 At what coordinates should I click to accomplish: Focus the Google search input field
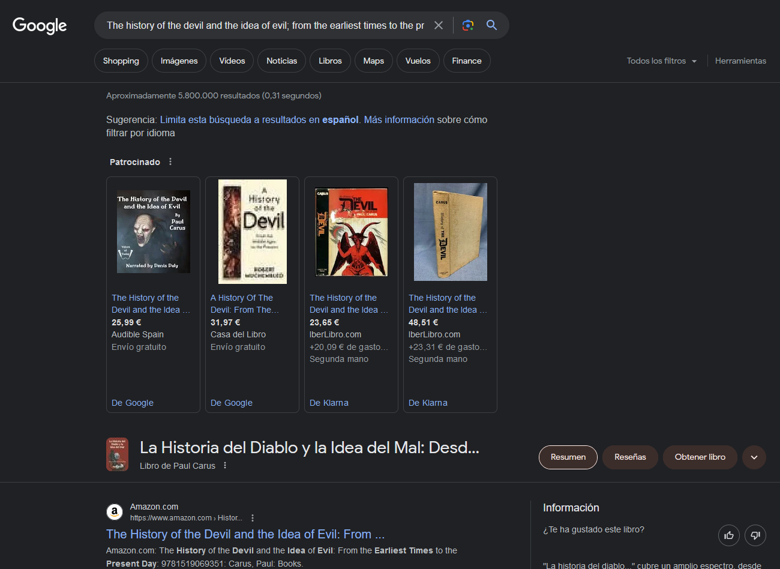tap(265, 25)
